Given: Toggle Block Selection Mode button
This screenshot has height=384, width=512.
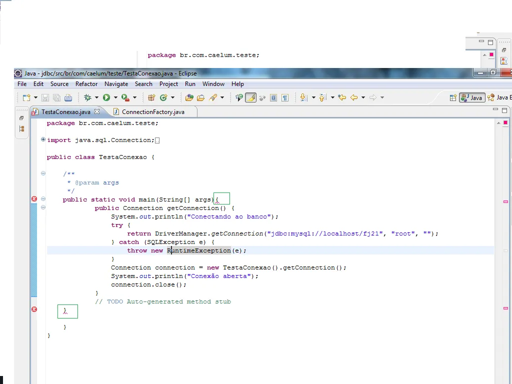Looking at the screenshot, I should [273, 98].
